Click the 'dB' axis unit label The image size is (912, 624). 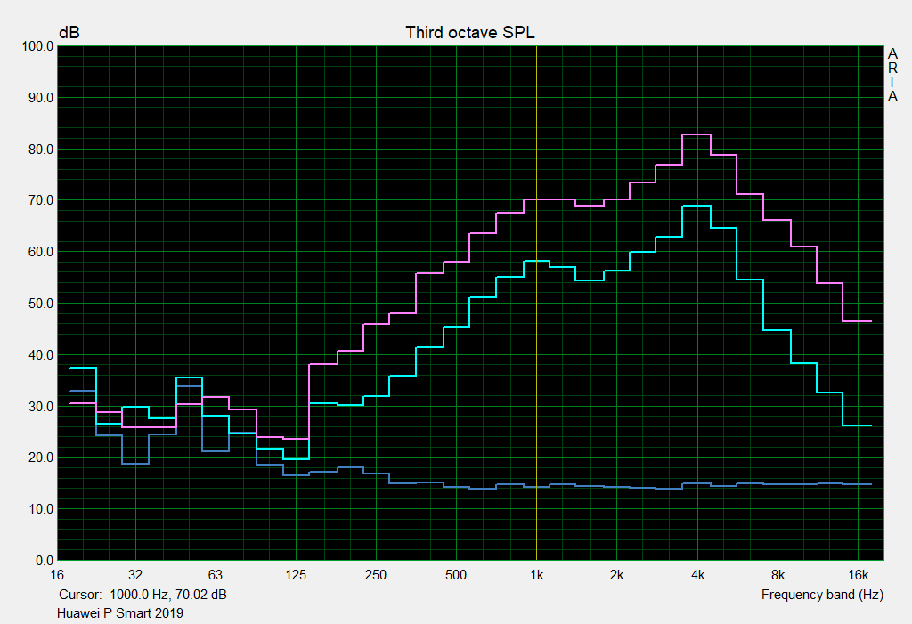pyautogui.click(x=69, y=33)
